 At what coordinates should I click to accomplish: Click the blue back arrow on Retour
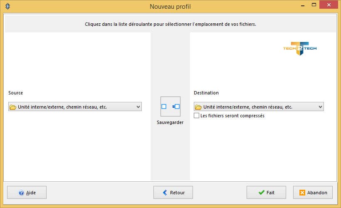pyautogui.click(x=165, y=193)
